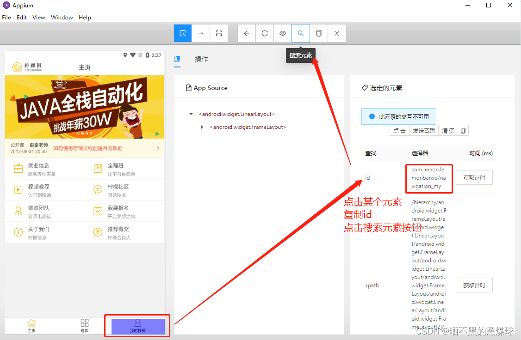Maximize the Appium window
521x340 pixels.
click(489, 5)
